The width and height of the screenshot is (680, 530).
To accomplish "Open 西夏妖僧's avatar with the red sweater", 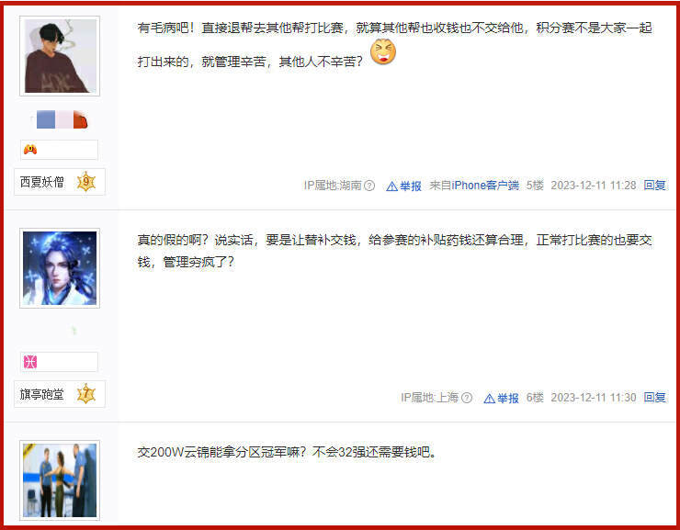I will click(x=60, y=56).
